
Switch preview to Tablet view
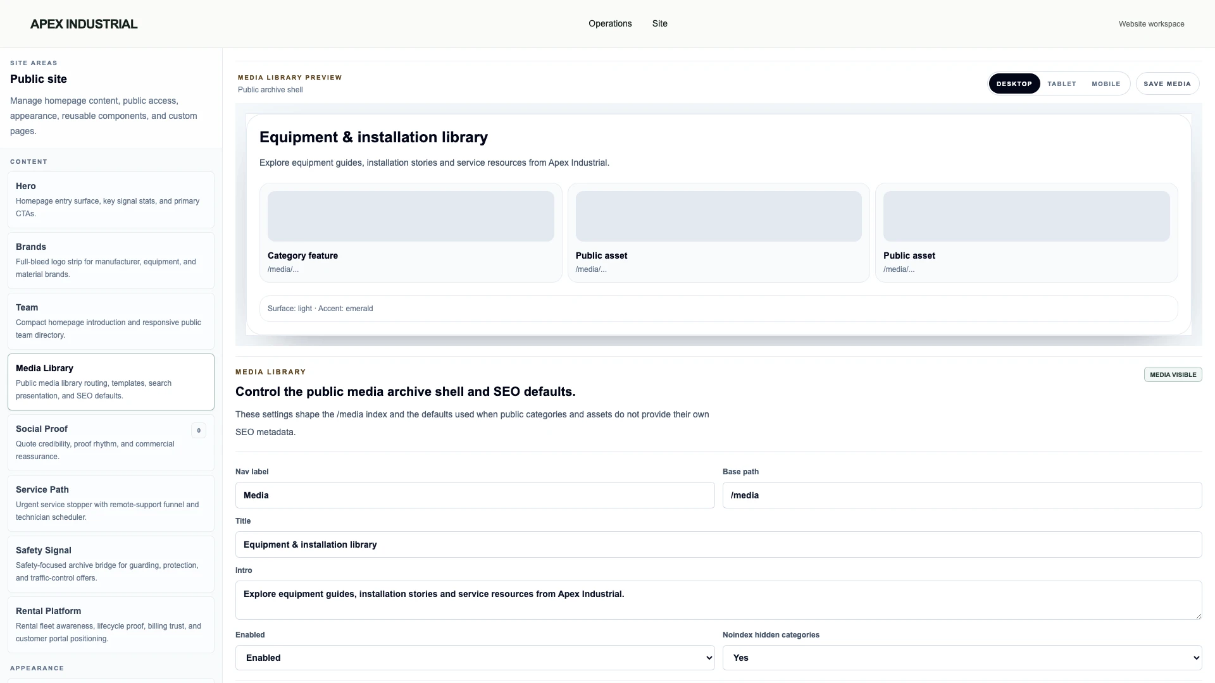(1061, 83)
